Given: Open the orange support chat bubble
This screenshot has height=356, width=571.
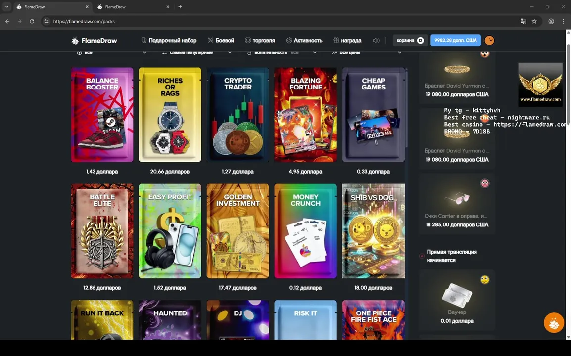Looking at the screenshot, I should 554,323.
